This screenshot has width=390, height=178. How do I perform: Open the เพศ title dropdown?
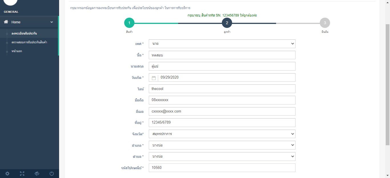pos(222,44)
